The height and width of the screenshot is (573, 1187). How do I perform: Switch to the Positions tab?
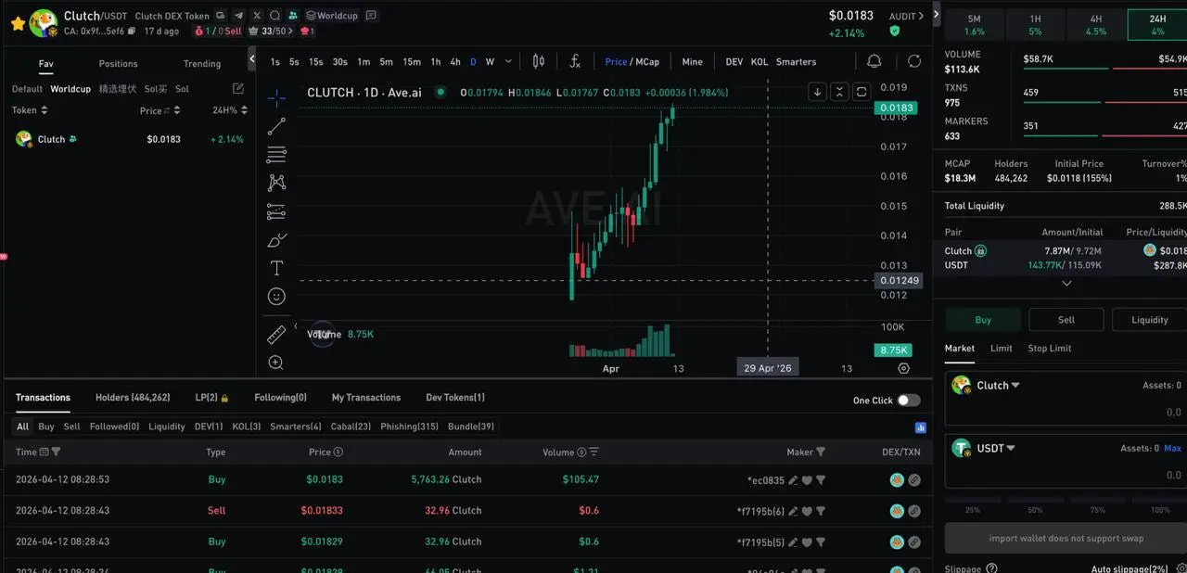coord(119,64)
